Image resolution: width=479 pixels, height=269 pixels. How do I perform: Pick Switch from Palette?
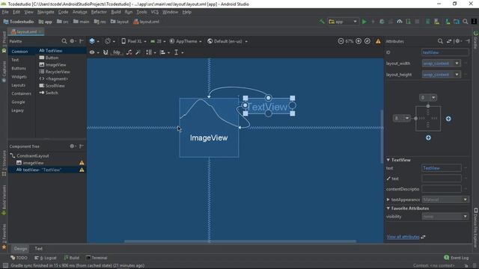pos(48,93)
